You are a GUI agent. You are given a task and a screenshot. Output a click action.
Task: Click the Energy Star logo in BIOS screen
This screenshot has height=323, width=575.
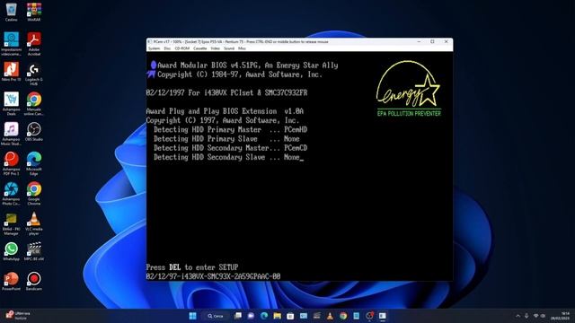click(409, 89)
